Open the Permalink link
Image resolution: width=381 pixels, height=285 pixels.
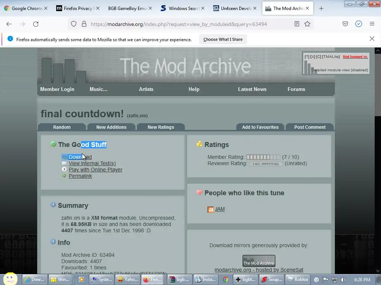pyautogui.click(x=80, y=176)
